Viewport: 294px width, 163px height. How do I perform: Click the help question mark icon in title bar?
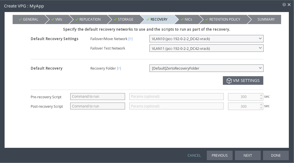(x=284, y=5)
